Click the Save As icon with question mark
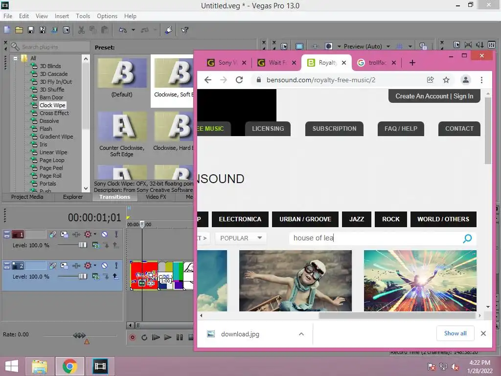This screenshot has width=501, height=376. point(43,30)
